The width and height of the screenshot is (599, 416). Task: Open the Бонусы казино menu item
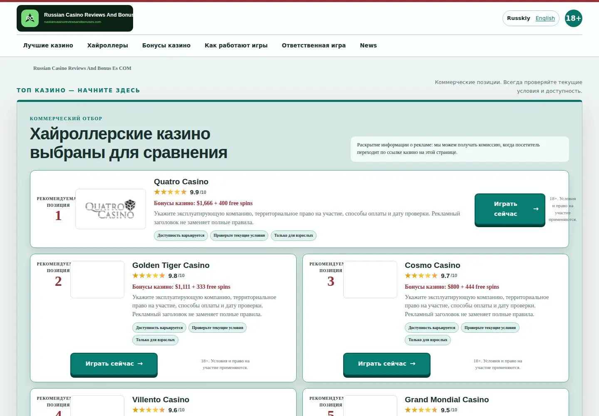tap(166, 46)
